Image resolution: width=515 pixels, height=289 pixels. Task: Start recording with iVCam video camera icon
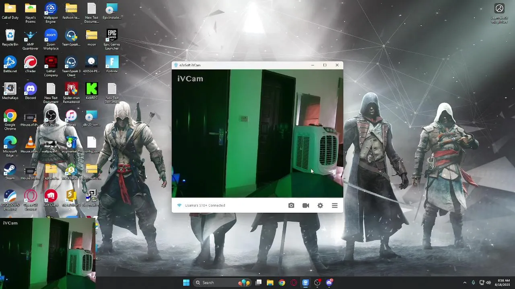(306, 206)
